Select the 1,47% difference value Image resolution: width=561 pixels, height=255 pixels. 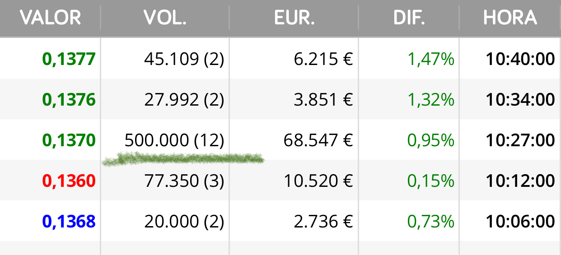431,59
